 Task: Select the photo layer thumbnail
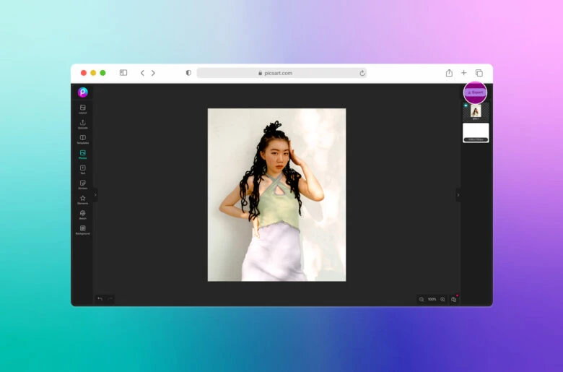[476, 111]
